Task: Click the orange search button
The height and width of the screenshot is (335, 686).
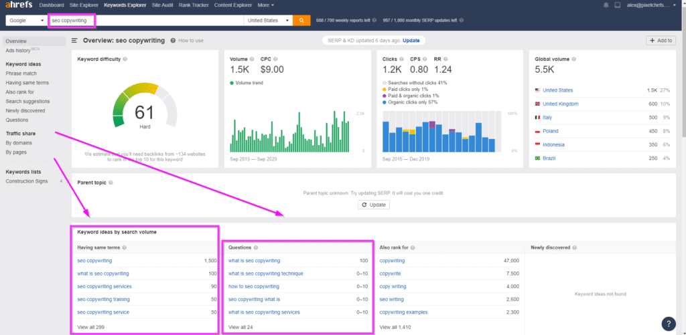Action: 301,21
